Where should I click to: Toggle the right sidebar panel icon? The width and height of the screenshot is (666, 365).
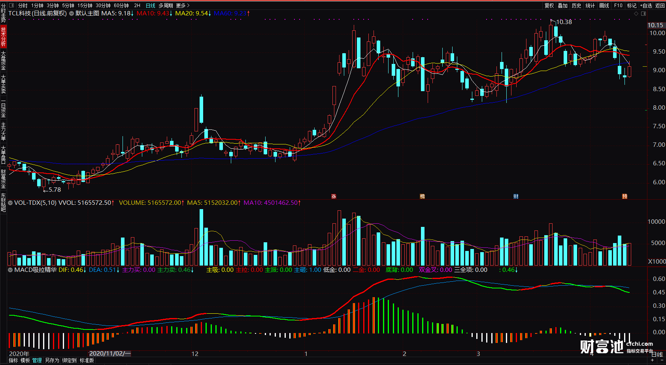coord(643,13)
